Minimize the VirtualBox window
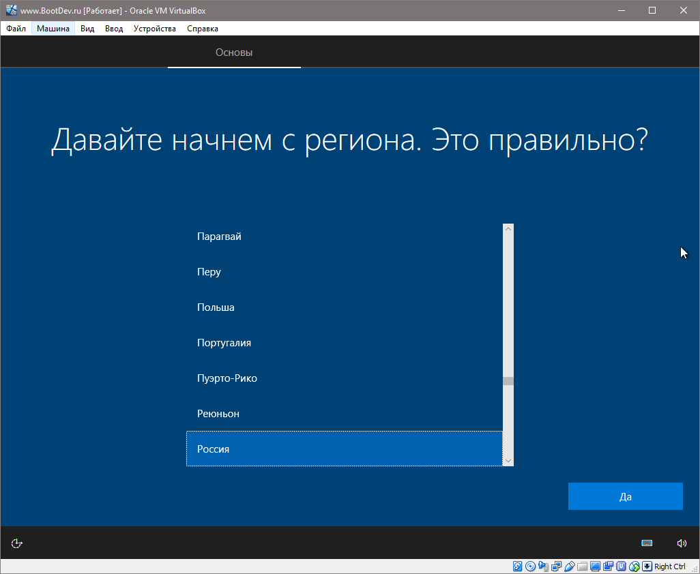This screenshot has height=574, width=700. (621, 10)
